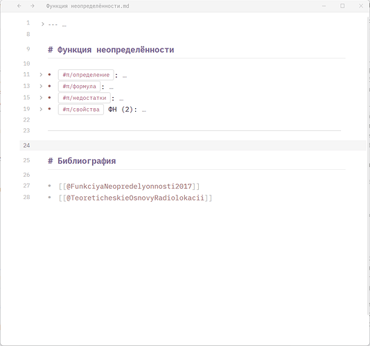Open the #п/формула tag

click(79, 87)
